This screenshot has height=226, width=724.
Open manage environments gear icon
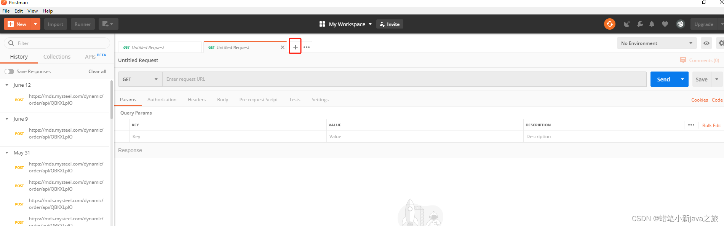pyautogui.click(x=721, y=43)
